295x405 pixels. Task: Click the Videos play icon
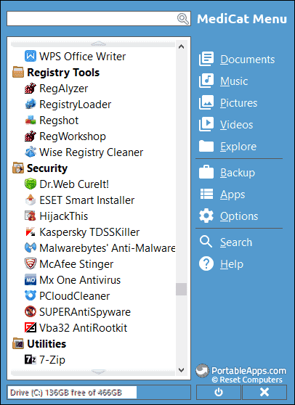(206, 124)
